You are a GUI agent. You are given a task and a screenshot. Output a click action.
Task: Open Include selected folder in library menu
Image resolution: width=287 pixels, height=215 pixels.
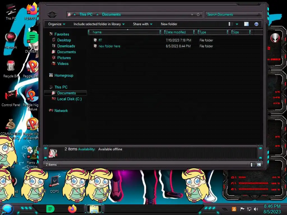[99, 24]
